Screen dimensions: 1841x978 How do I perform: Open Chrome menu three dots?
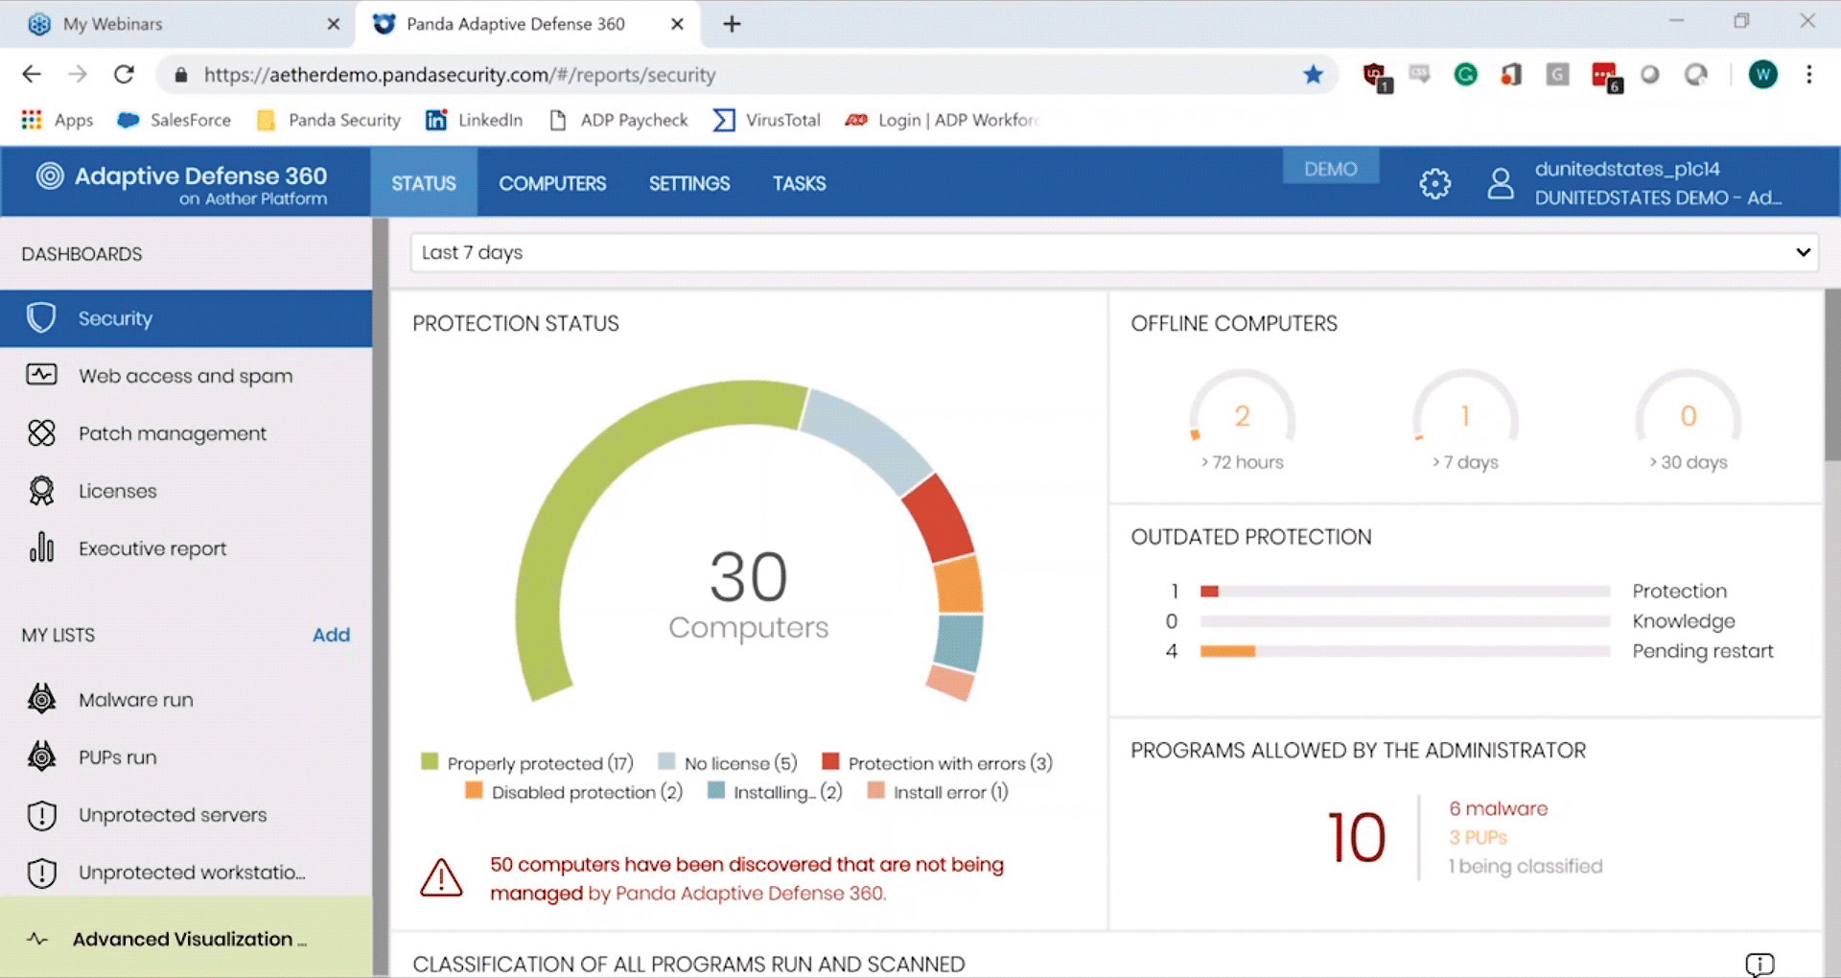tap(1809, 75)
